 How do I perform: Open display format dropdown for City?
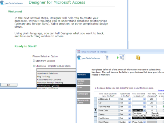click(144, 103)
